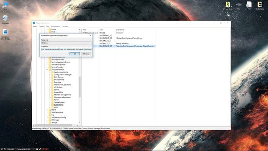Click the tree pane vertical scrollbar thumb
Screen dimensions: 268x151
(80, 87)
